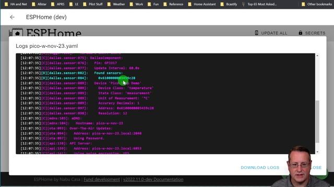This screenshot has height=187, width=334.
Task: Click the 'Unit of Measurement' log line
Action: click(x=85, y=98)
